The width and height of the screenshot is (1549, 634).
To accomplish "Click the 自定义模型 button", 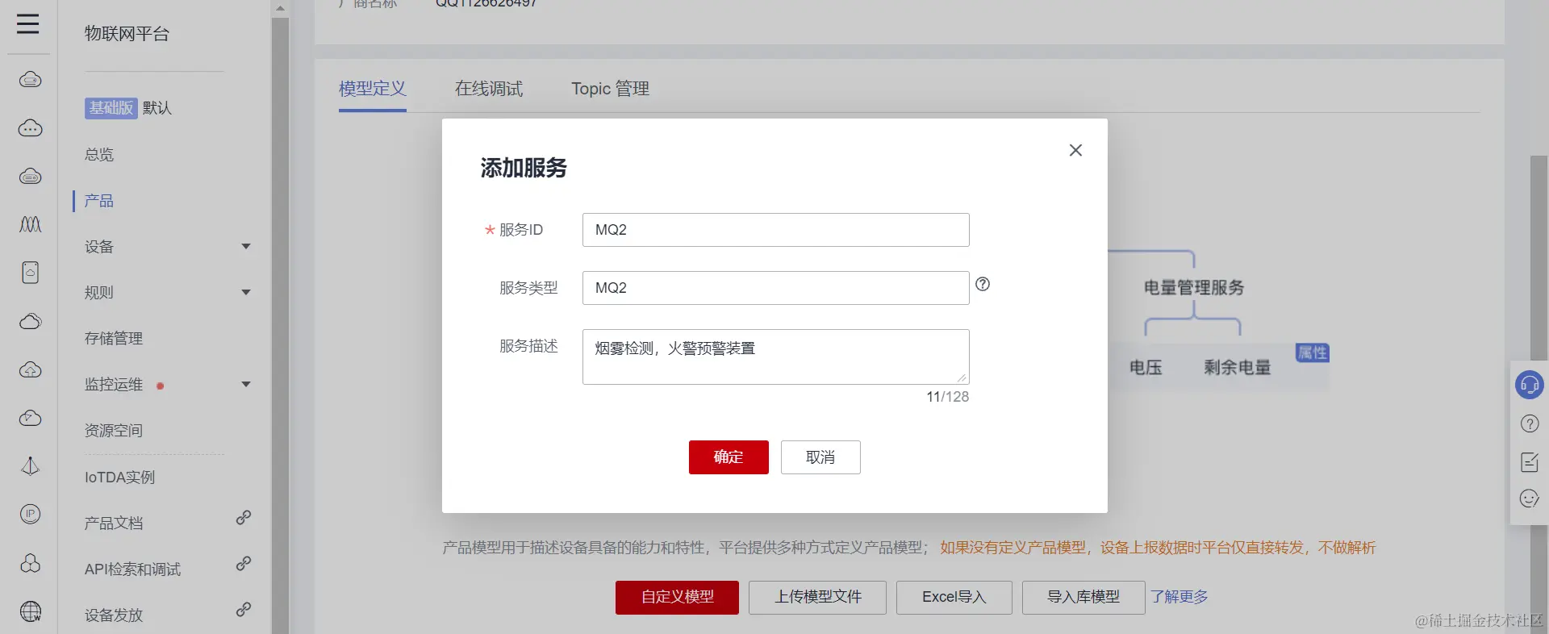I will pos(677,598).
